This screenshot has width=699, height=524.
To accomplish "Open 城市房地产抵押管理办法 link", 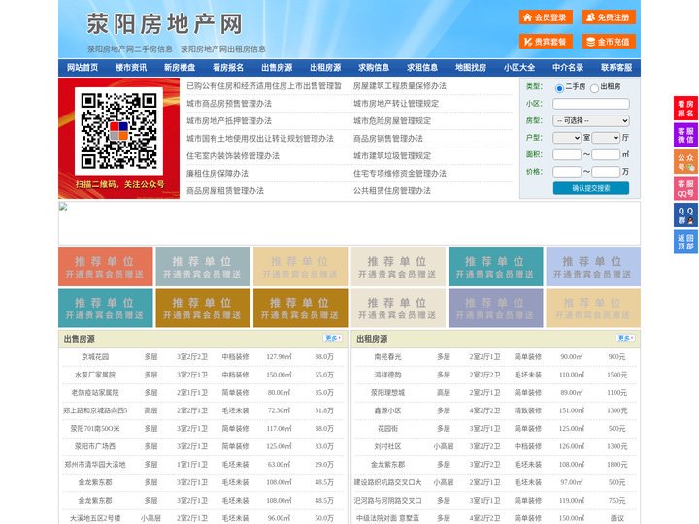I will (x=229, y=120).
